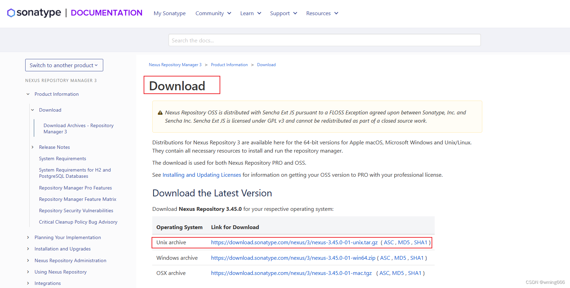Click Product Information breadcrumb link
This screenshot has width=570, height=288.
(229, 65)
